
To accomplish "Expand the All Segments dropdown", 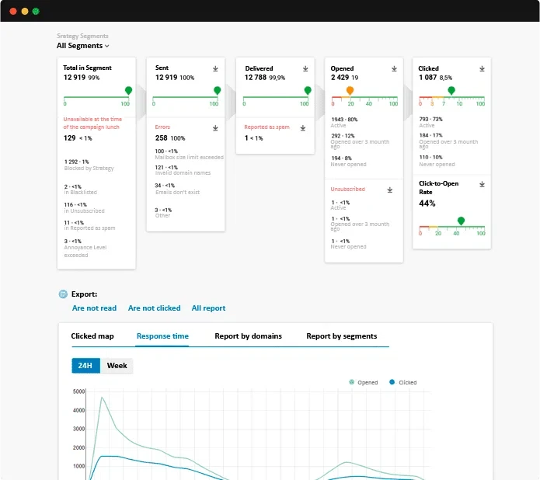I will click(x=83, y=46).
